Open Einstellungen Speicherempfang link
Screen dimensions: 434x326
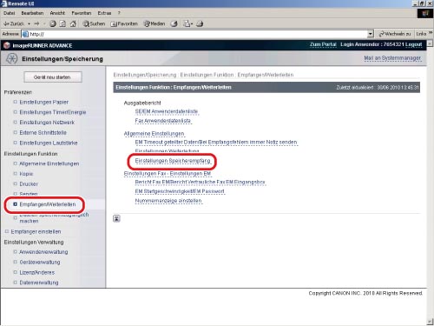click(x=173, y=161)
